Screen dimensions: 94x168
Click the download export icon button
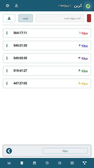[9, 18]
